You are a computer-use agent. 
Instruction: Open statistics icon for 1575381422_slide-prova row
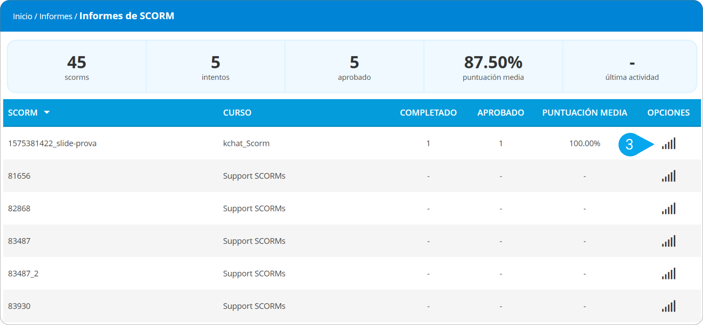pyautogui.click(x=668, y=144)
